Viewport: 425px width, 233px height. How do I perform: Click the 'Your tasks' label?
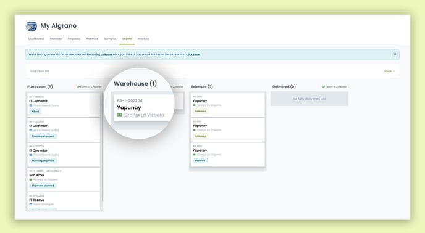[40, 71]
